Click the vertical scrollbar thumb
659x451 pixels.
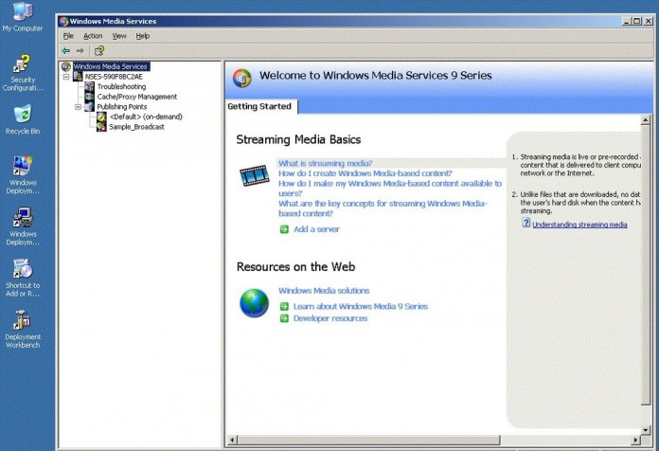pyautogui.click(x=646, y=265)
